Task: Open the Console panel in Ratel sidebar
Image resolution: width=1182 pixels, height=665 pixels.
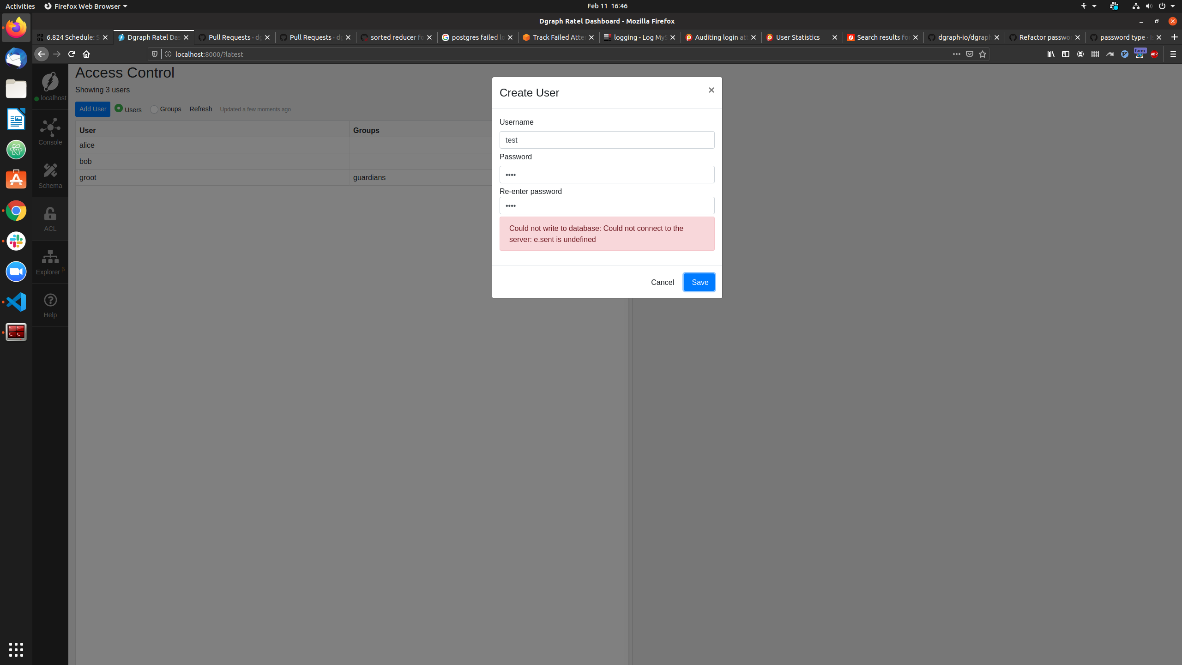Action: click(x=50, y=132)
